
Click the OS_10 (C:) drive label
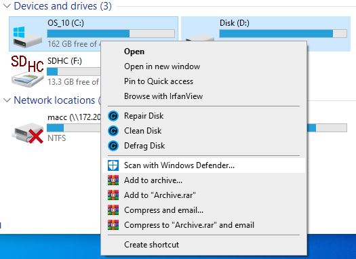click(x=66, y=23)
